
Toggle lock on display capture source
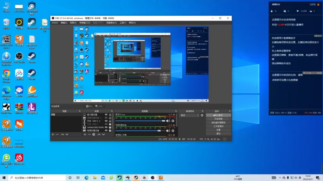pyautogui.click(x=110, y=115)
